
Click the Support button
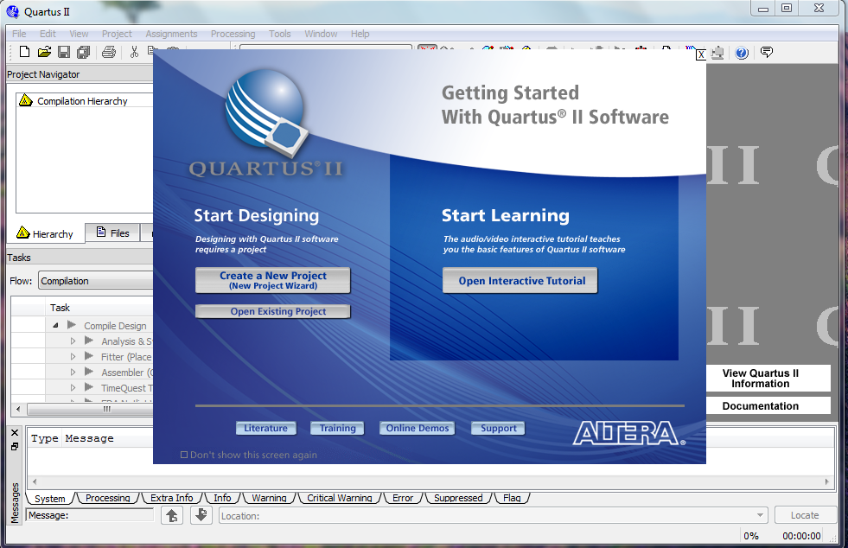[x=498, y=428]
